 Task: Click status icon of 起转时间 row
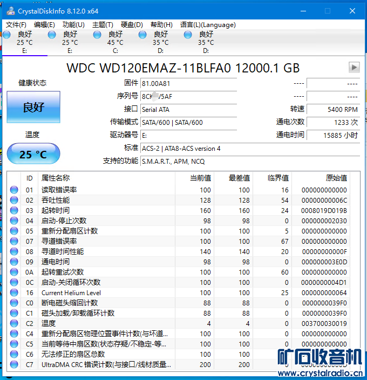(14, 210)
